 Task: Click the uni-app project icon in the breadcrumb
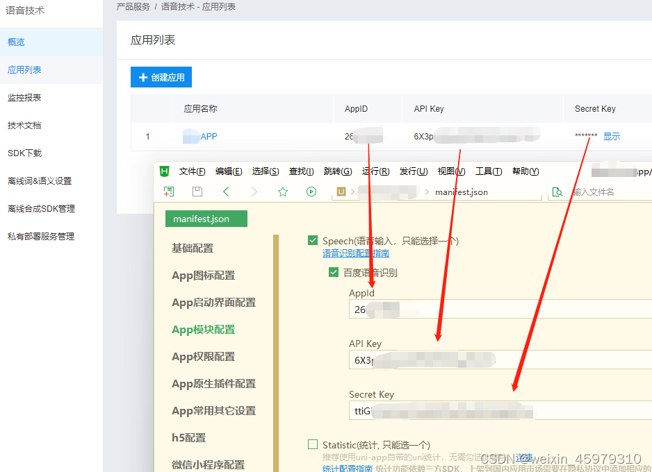tap(340, 192)
